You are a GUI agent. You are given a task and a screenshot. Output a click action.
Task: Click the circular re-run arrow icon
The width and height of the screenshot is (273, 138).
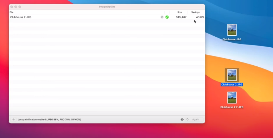point(188,120)
